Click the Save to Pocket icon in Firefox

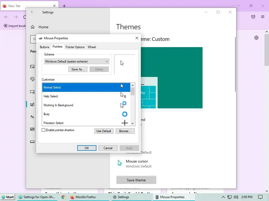click(x=253, y=16)
